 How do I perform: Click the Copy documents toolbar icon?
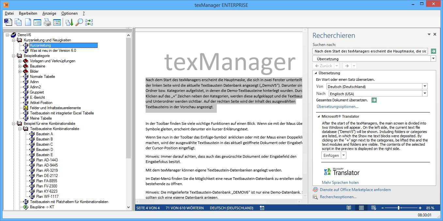click(18, 22)
